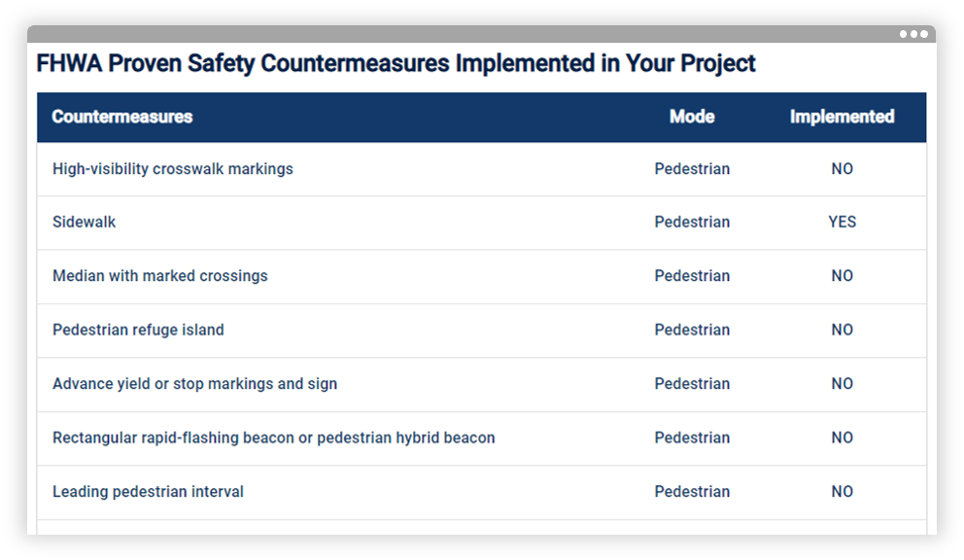This screenshot has width=964, height=560.
Task: Click Leading pedestrian interval entry
Action: 148,492
